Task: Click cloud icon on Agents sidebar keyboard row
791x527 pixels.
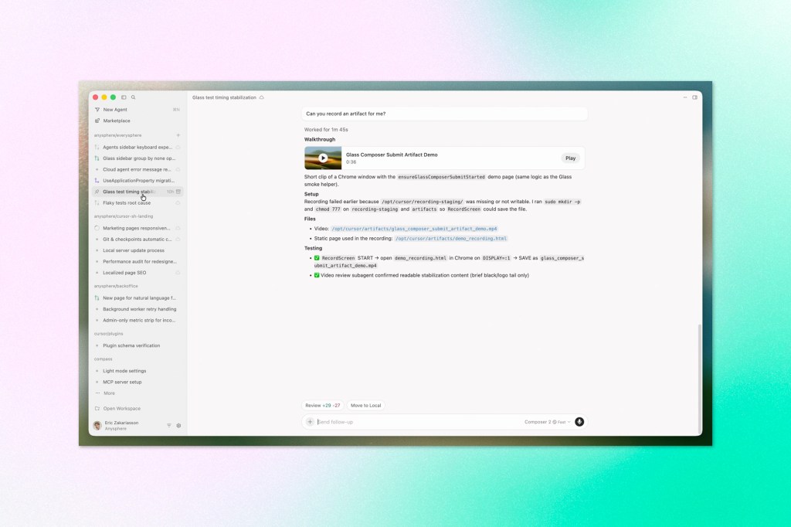Action: [178, 148]
